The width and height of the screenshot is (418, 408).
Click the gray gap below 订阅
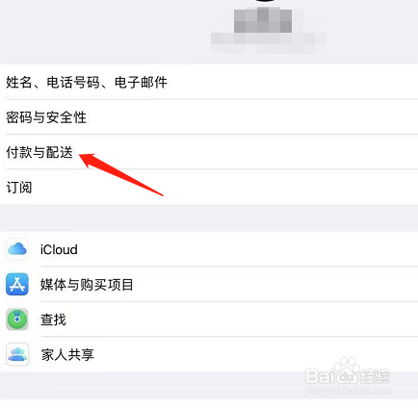coord(209,217)
